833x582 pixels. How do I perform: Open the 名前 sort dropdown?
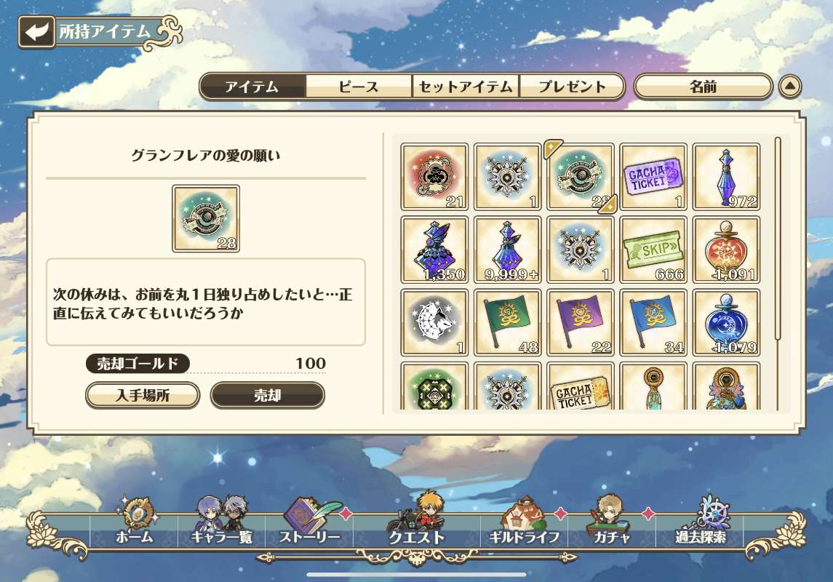tap(703, 86)
